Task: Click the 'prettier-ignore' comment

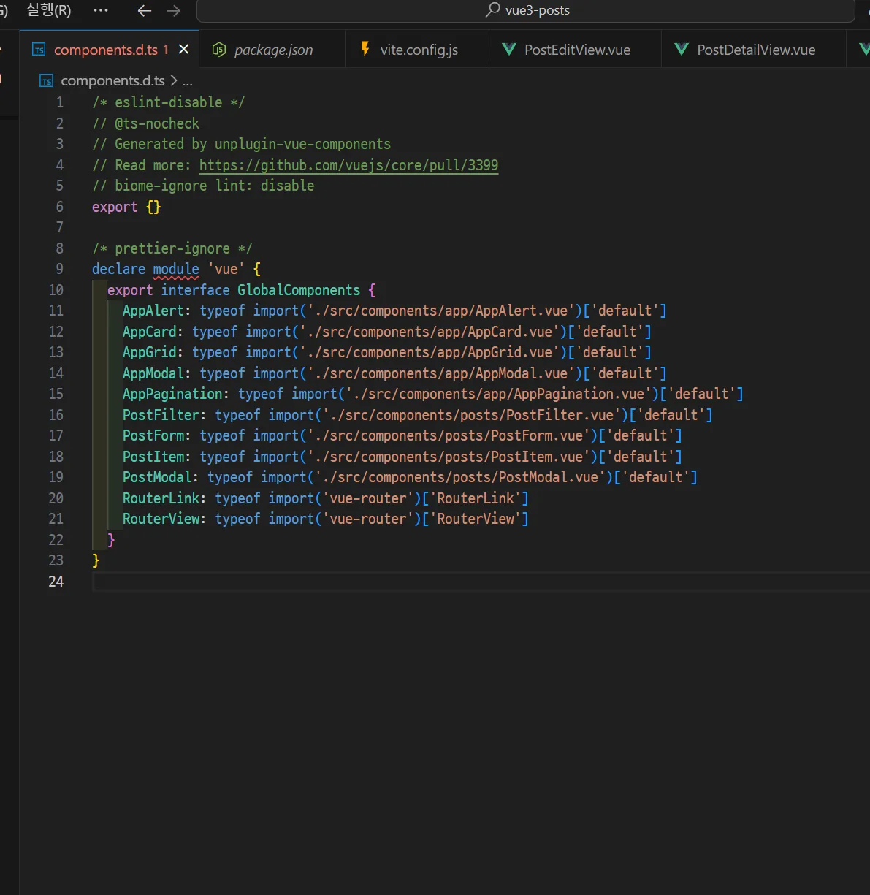Action: (x=172, y=248)
